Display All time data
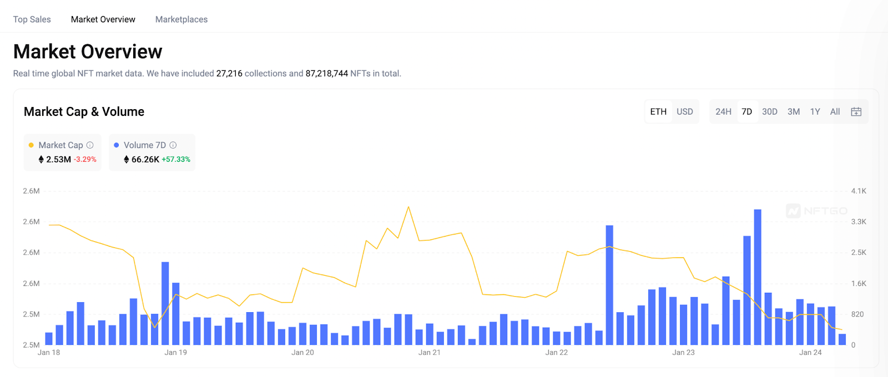This screenshot has height=377, width=888. tap(835, 111)
